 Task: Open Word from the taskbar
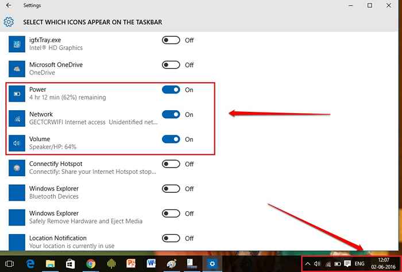pos(151,263)
